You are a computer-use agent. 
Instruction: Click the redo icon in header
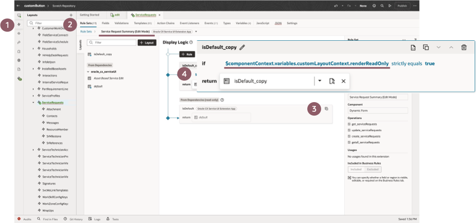coord(349,6)
